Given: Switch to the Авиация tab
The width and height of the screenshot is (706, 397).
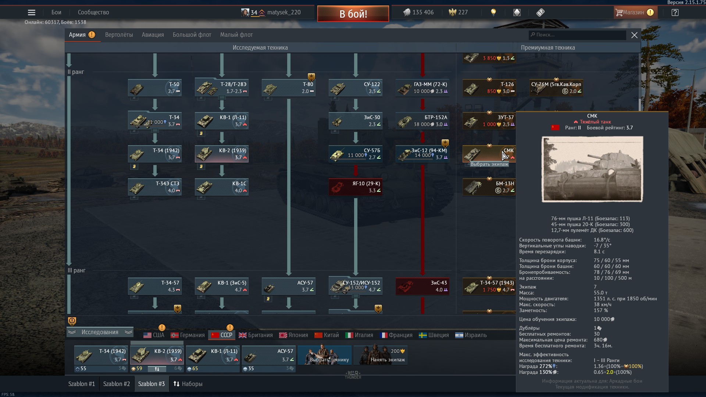Looking at the screenshot, I should [153, 35].
